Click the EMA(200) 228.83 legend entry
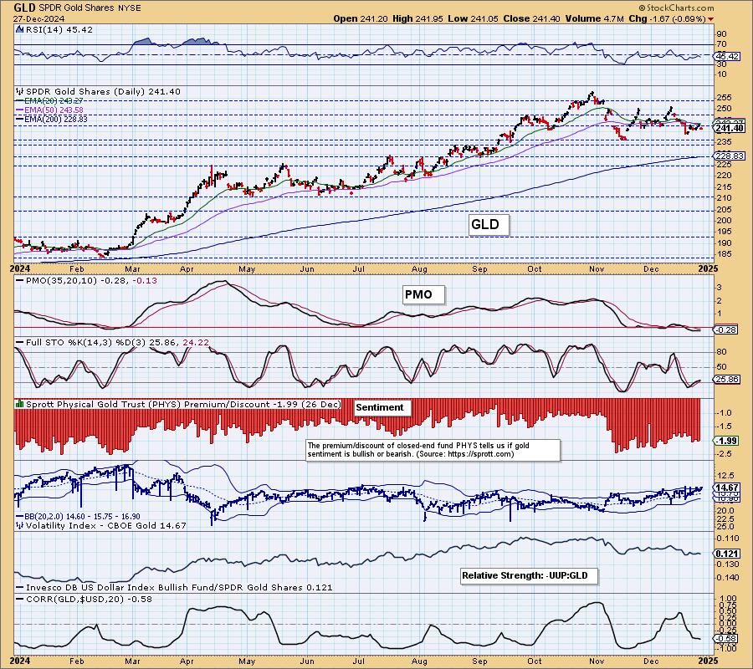Viewport: 753px width, 669px height. click(52, 119)
